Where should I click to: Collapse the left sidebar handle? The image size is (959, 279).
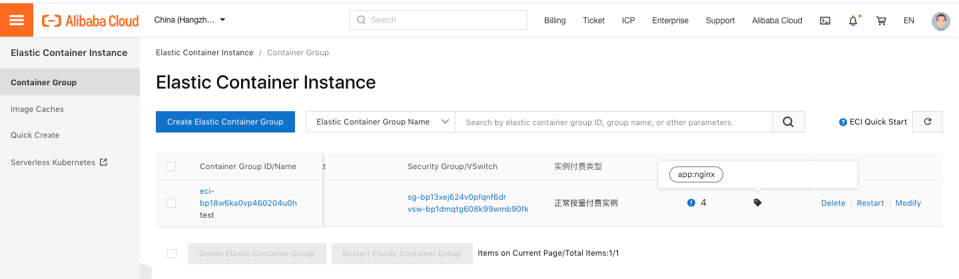tap(145, 270)
